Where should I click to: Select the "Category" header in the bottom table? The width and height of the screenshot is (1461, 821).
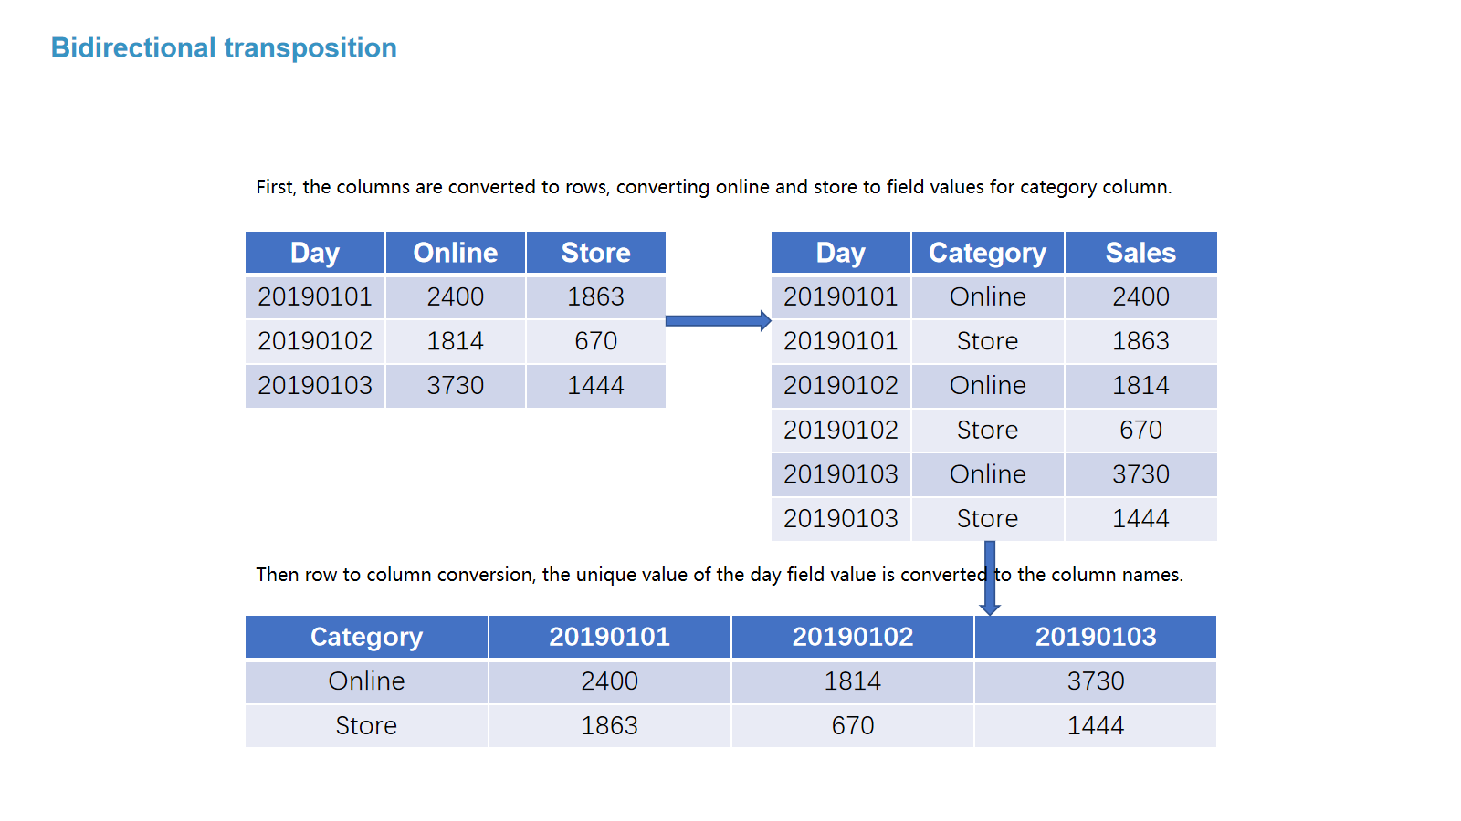tap(366, 637)
